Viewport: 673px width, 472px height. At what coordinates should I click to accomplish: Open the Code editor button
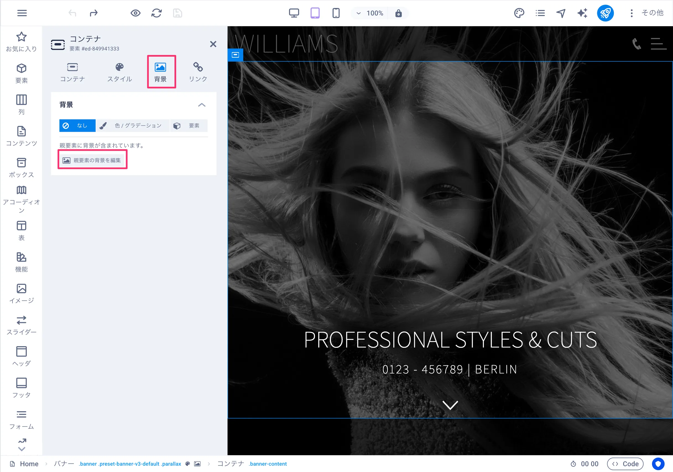tap(625, 464)
